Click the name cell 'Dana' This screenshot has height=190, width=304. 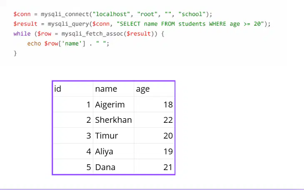(x=113, y=167)
